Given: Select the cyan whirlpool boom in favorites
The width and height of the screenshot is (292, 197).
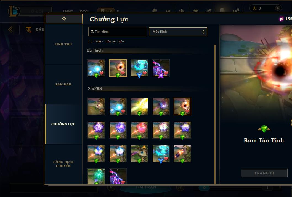Looking at the screenshot, I should (x=139, y=68).
